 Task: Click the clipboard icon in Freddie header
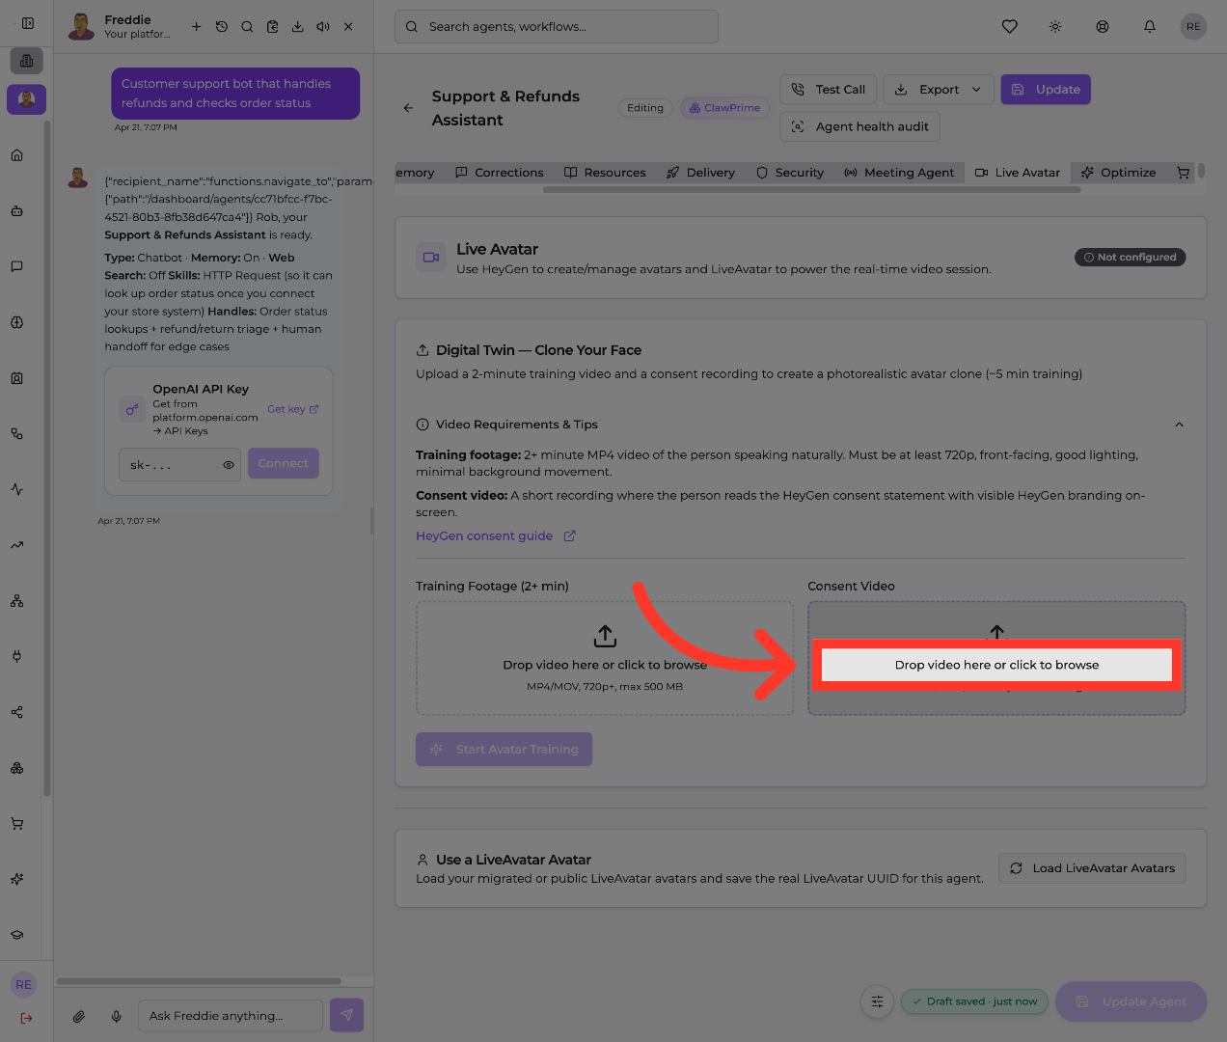coord(272,27)
